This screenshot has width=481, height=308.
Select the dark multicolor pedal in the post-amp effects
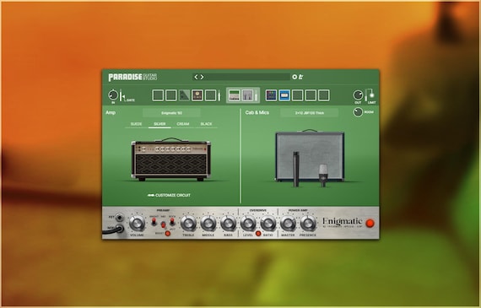tap(271, 95)
